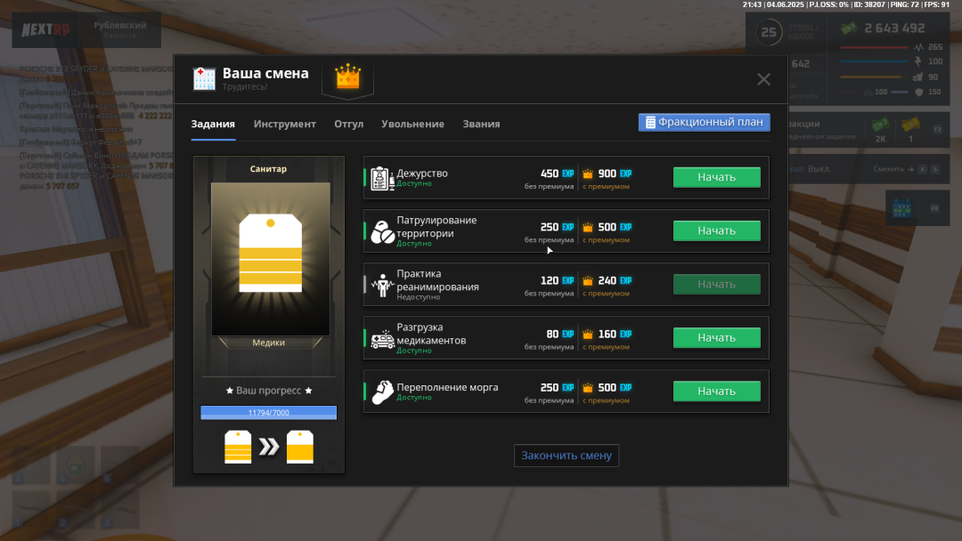Open the Фракционный план
This screenshot has height=541, width=962.
[704, 122]
